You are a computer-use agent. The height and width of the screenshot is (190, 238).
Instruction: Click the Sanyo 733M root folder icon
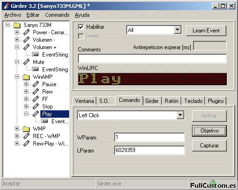pyautogui.click(x=17, y=25)
